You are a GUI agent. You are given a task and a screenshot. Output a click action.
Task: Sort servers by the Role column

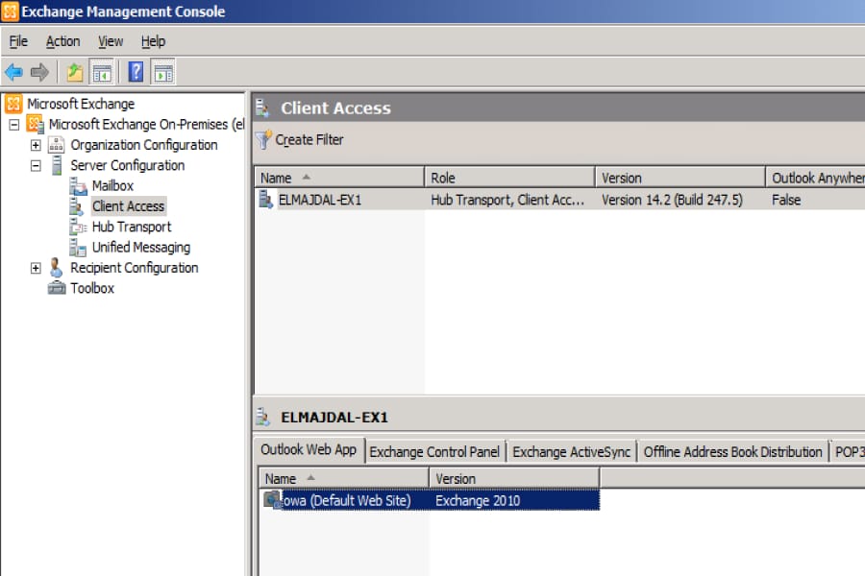pos(509,178)
